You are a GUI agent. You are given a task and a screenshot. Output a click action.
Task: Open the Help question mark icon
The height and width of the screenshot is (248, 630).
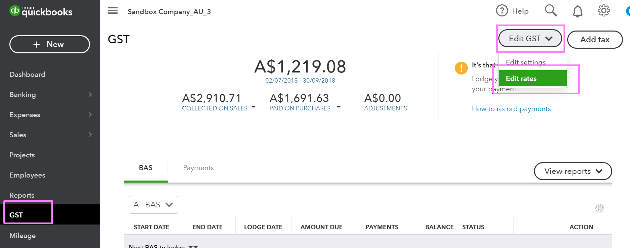coord(502,11)
